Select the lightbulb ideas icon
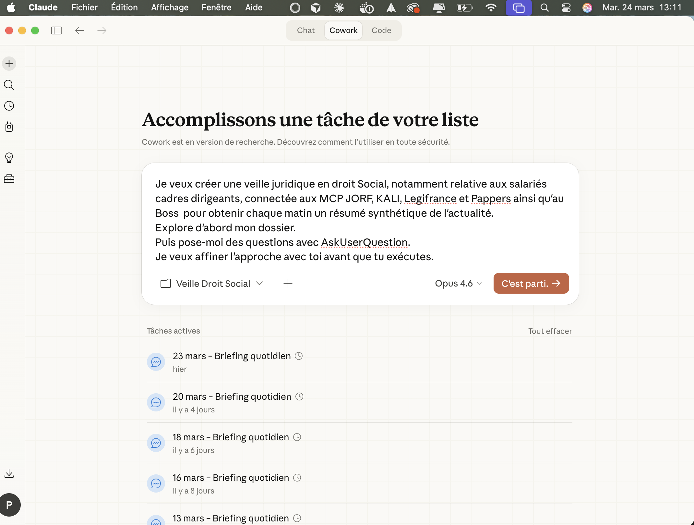 9,158
